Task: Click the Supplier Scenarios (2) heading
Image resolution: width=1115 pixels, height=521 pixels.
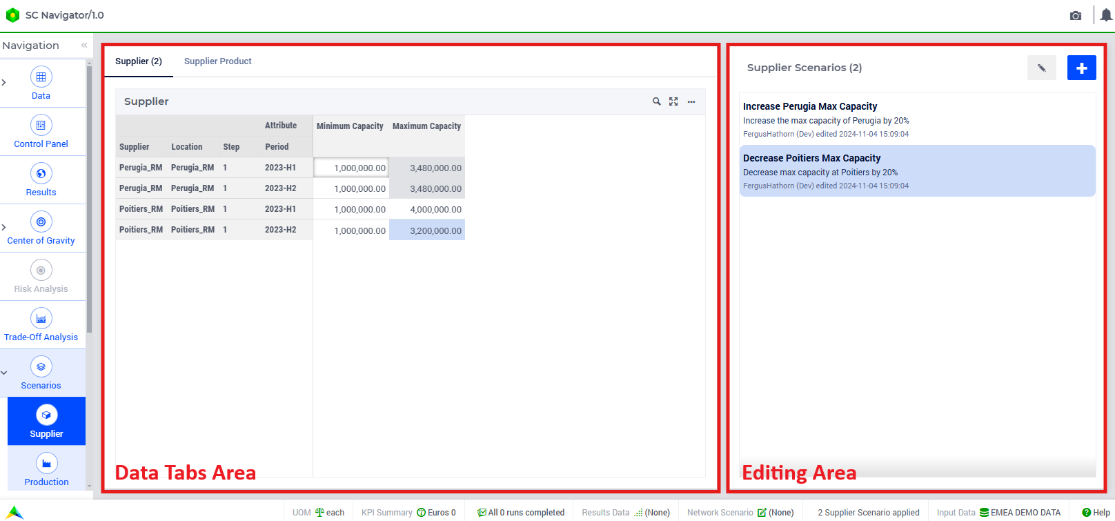Action: click(805, 68)
